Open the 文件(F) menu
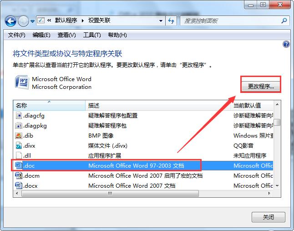Screen dimensions: 294x231 tap(16, 35)
